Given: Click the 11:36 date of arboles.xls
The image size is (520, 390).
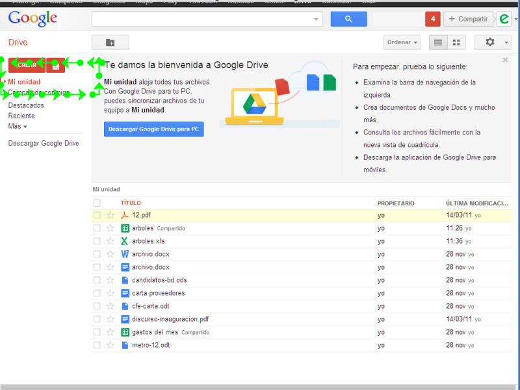Looking at the screenshot, I should [454, 241].
